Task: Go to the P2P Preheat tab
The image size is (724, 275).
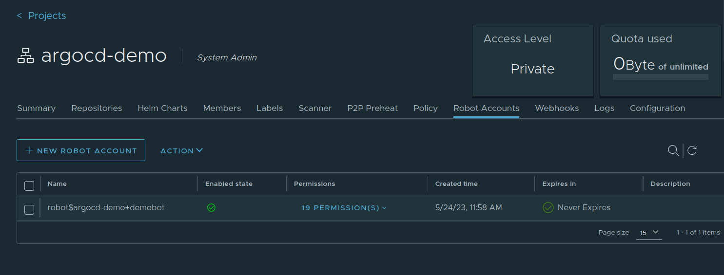Action: pyautogui.click(x=372, y=108)
